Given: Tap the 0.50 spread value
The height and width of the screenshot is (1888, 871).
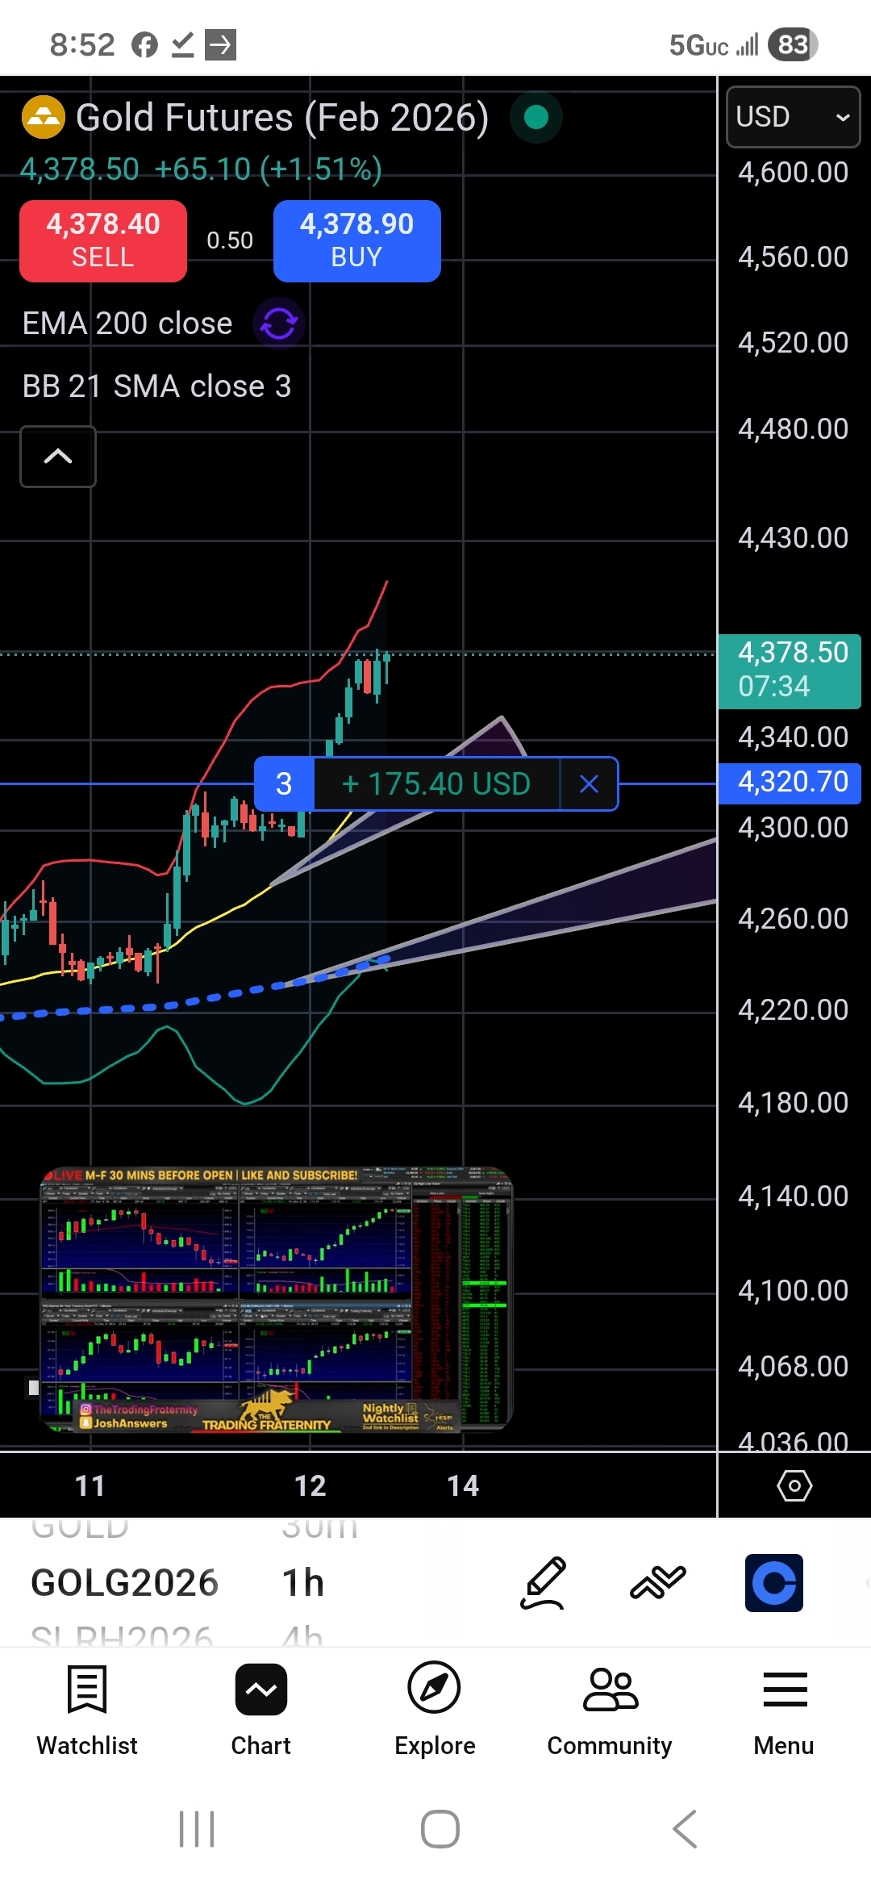Looking at the screenshot, I should 230,240.
